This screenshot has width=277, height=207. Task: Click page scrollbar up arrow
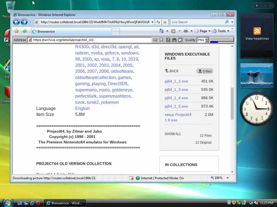click(232, 46)
